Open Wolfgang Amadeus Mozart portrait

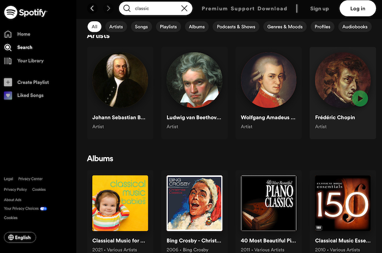tap(268, 80)
